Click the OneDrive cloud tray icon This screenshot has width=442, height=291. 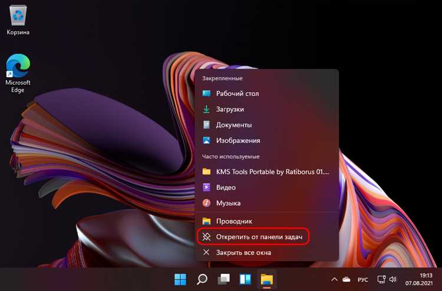pyautogui.click(x=347, y=279)
